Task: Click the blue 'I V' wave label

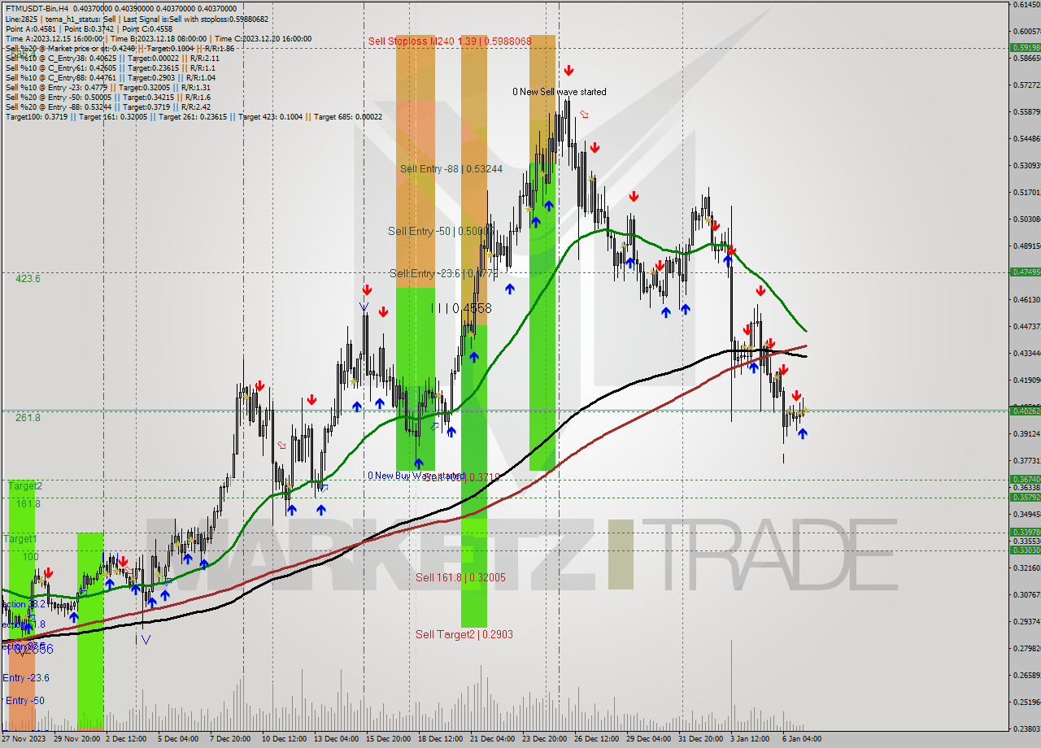Action: point(142,640)
